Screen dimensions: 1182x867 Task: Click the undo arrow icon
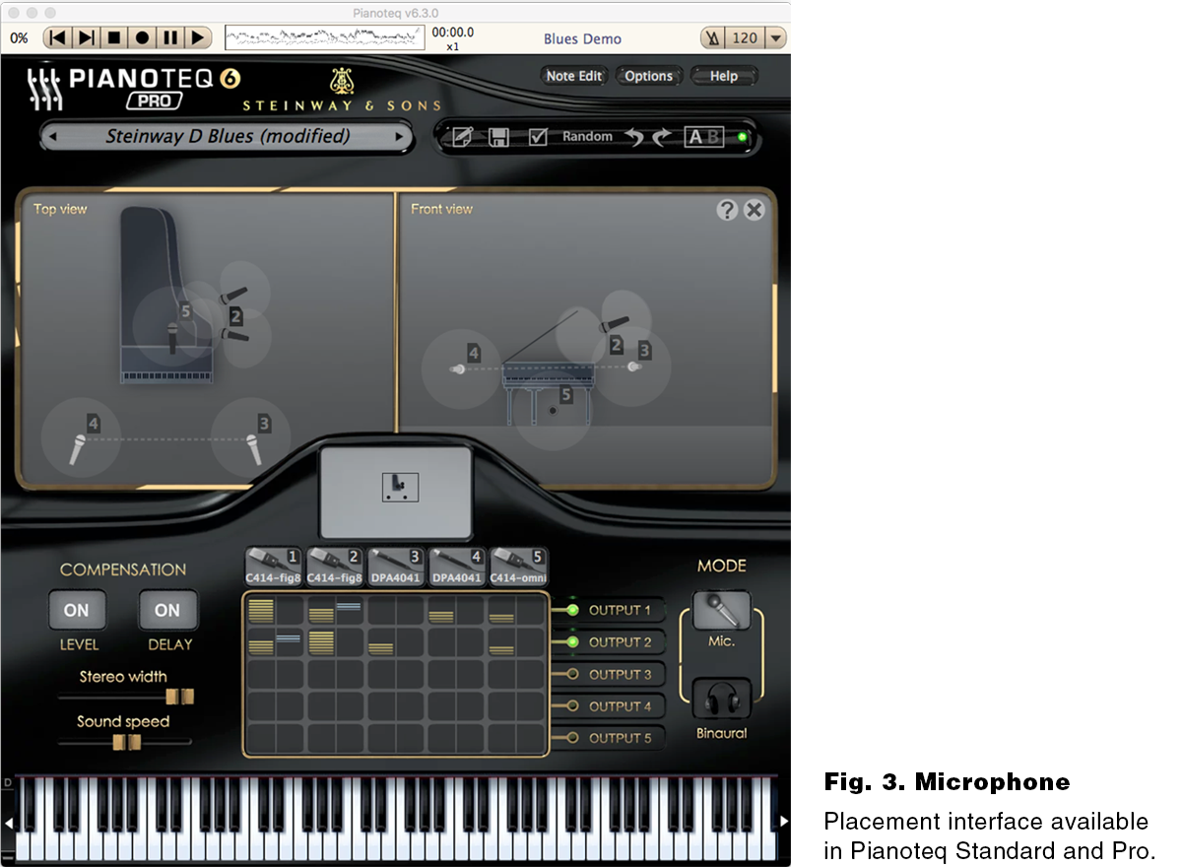pyautogui.click(x=631, y=137)
